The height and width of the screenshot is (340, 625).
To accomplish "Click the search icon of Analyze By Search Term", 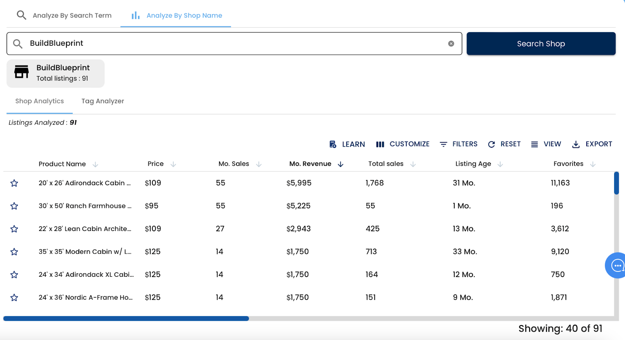I will (x=21, y=15).
